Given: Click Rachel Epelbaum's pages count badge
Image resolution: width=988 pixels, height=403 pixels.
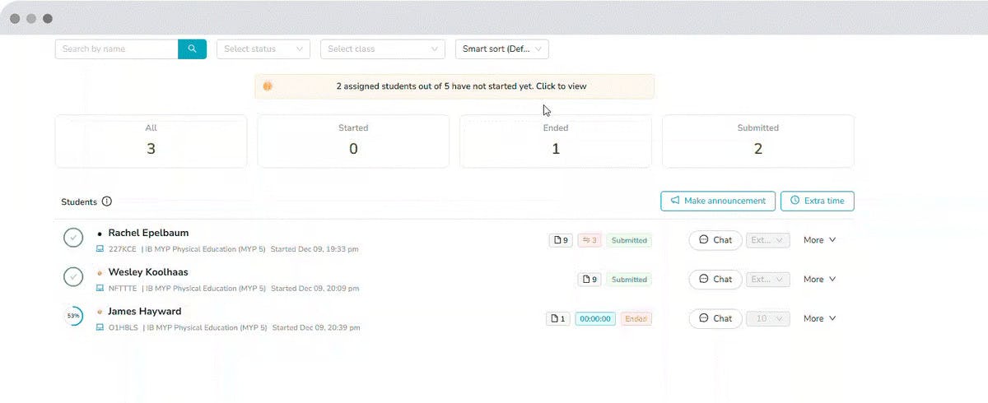Looking at the screenshot, I should pos(561,240).
